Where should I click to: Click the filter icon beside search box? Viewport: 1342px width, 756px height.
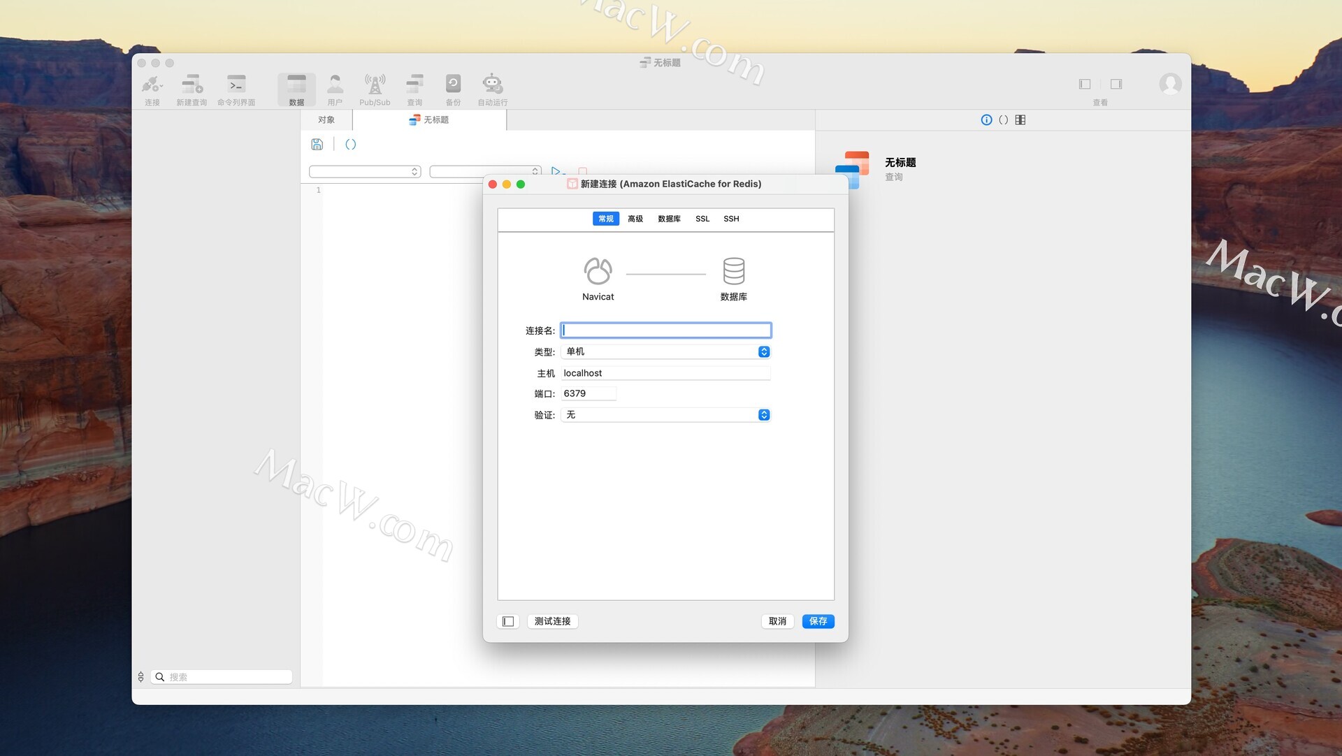(141, 676)
